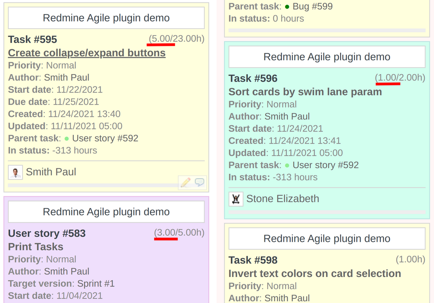Open the Create collapse/expand buttons task
The image size is (434, 303).
coord(86,53)
